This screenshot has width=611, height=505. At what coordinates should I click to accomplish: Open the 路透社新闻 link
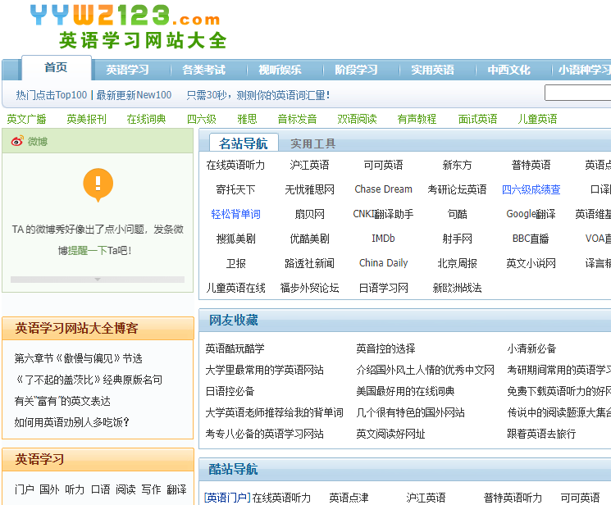(309, 263)
